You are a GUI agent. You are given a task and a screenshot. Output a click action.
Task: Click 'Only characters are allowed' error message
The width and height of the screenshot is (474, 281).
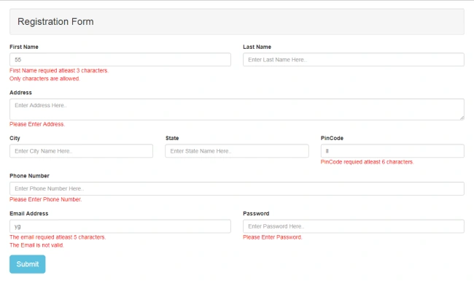click(44, 79)
